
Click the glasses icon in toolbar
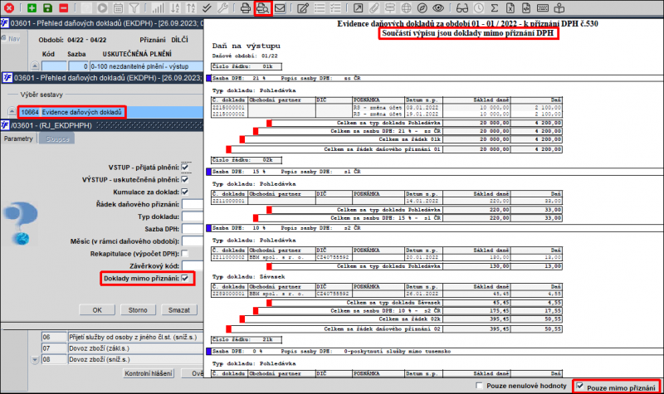pos(462,7)
